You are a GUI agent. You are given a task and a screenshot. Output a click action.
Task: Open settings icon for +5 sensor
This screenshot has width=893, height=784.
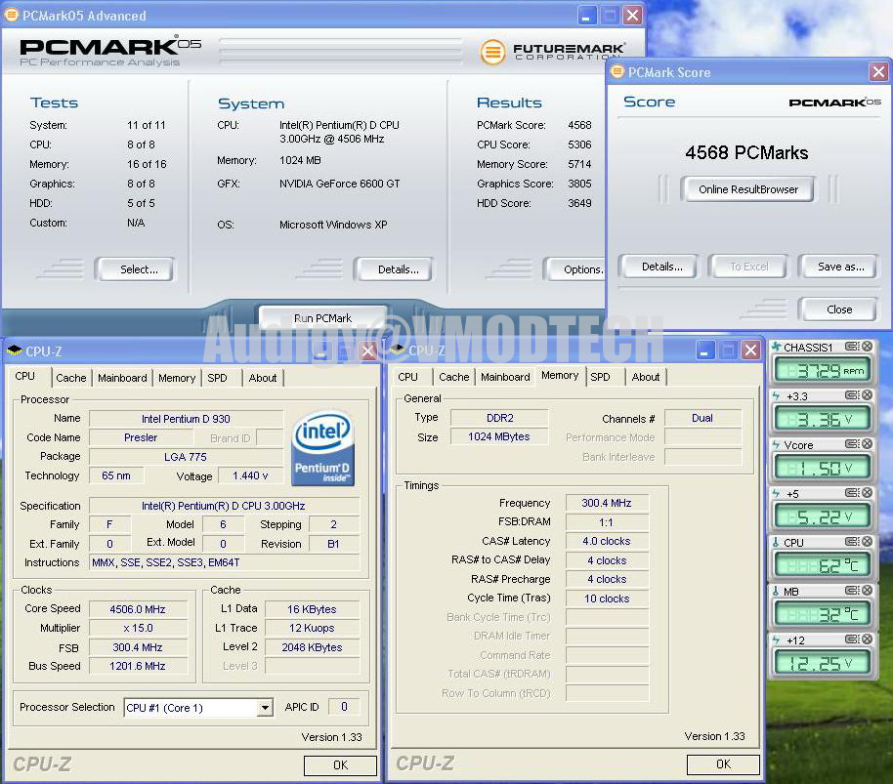tap(852, 493)
